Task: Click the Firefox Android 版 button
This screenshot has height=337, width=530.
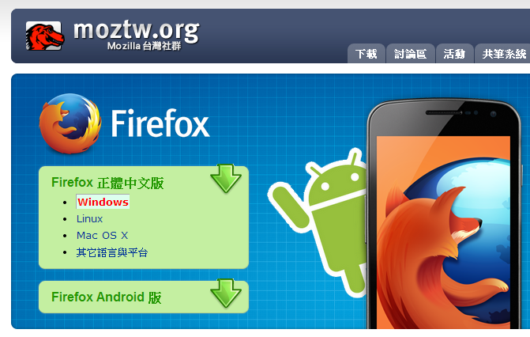Action: point(144,297)
